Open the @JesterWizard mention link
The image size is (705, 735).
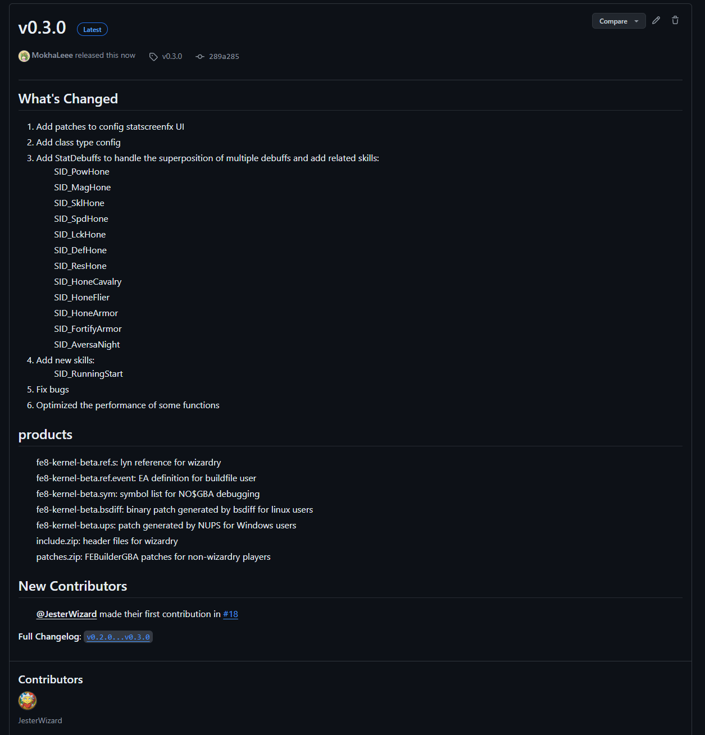click(67, 614)
